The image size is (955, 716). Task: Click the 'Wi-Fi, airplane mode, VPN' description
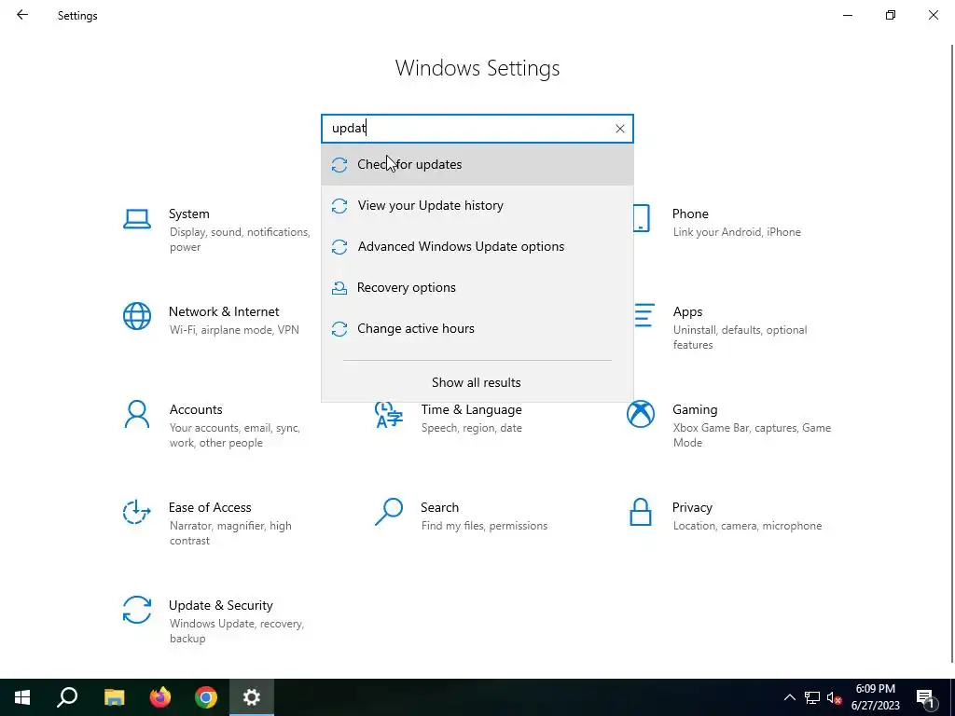[234, 330]
